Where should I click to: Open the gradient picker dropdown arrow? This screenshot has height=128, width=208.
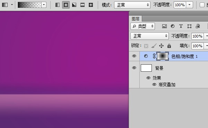(x=44, y=5)
